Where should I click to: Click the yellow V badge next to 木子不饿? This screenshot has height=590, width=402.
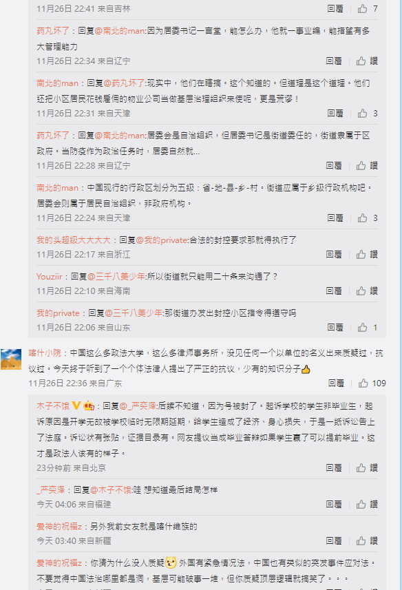pyautogui.click(x=76, y=405)
